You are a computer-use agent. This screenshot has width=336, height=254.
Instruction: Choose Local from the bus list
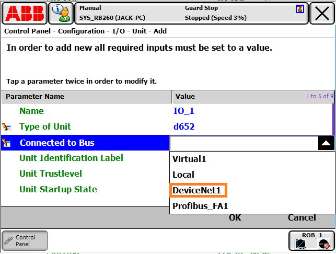click(x=183, y=175)
